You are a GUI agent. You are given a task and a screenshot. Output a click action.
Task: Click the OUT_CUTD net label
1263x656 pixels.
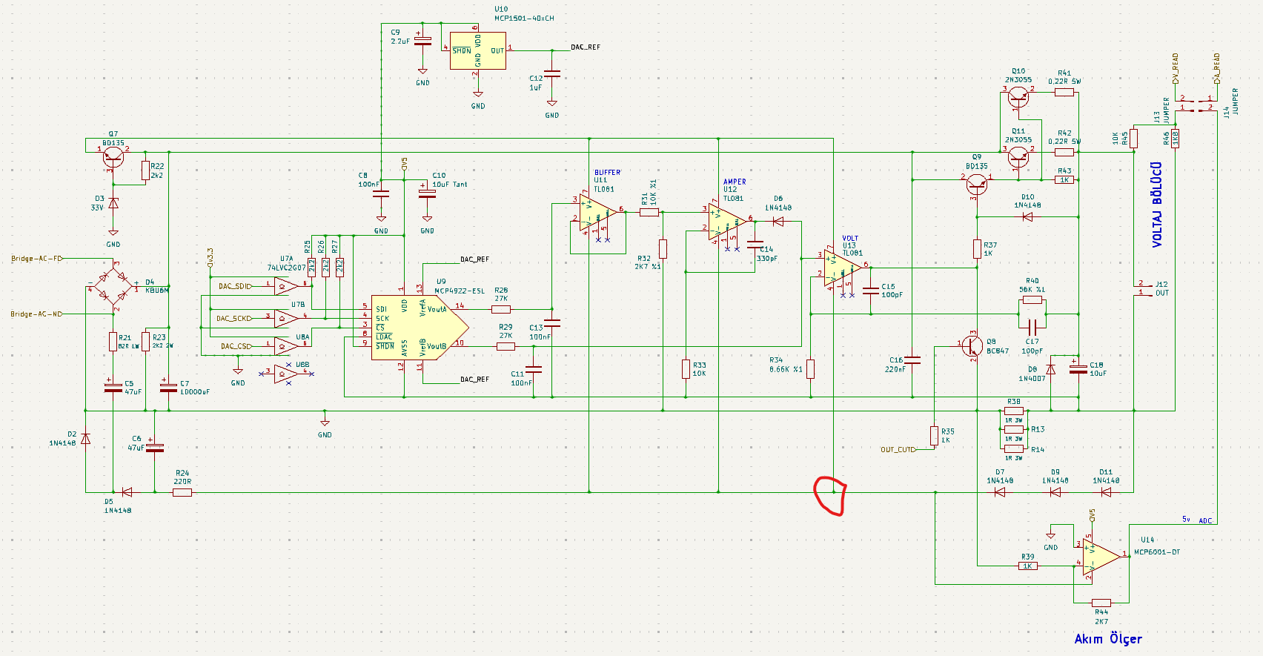click(x=898, y=449)
